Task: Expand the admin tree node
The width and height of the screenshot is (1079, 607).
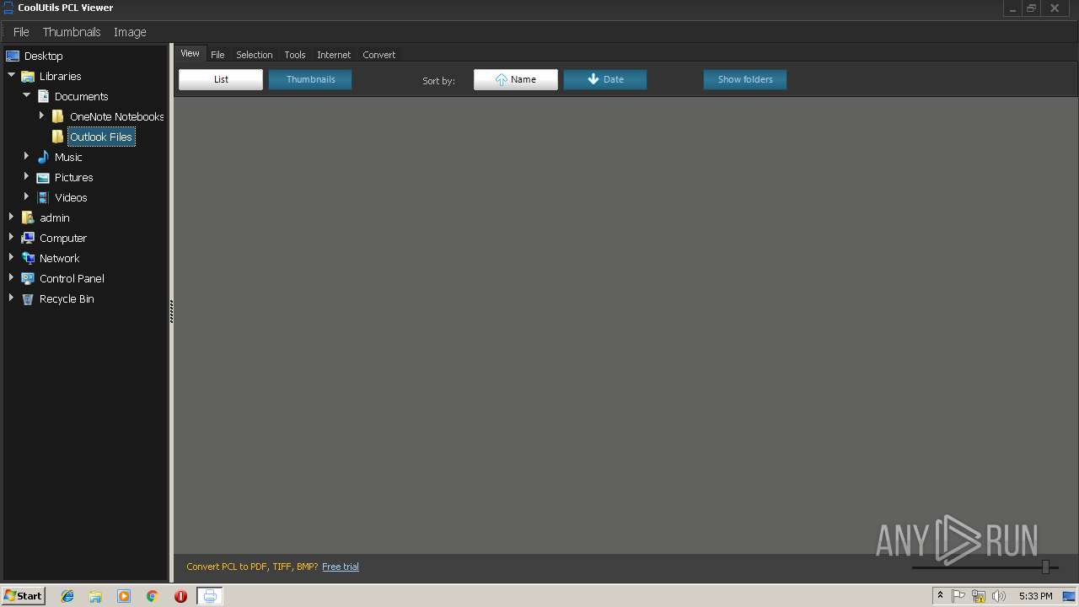Action: [x=11, y=217]
